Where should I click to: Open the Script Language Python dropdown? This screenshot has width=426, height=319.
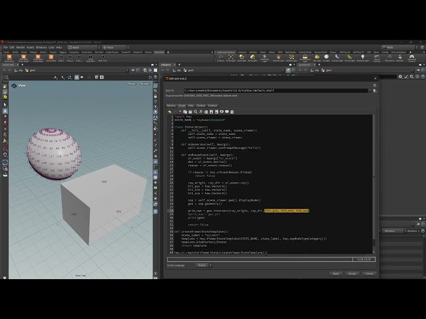tap(204, 265)
